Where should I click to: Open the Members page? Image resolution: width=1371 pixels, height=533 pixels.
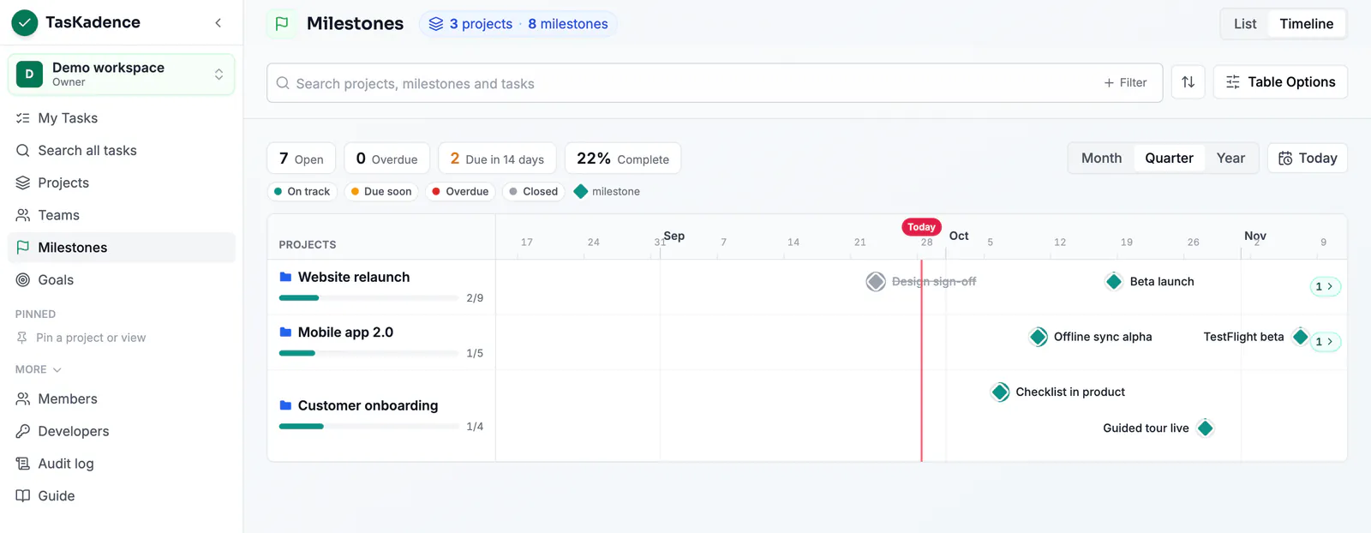(x=121, y=399)
